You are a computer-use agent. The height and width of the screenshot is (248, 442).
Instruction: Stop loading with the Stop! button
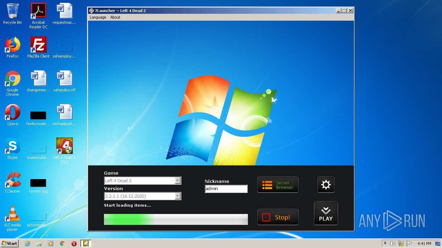[x=278, y=217]
